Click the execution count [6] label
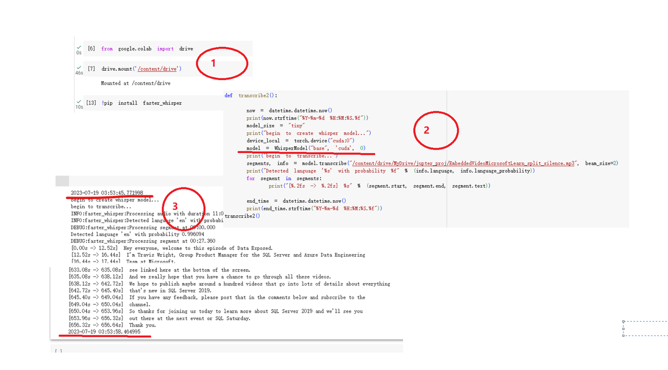This screenshot has width=668, height=370. tap(91, 48)
